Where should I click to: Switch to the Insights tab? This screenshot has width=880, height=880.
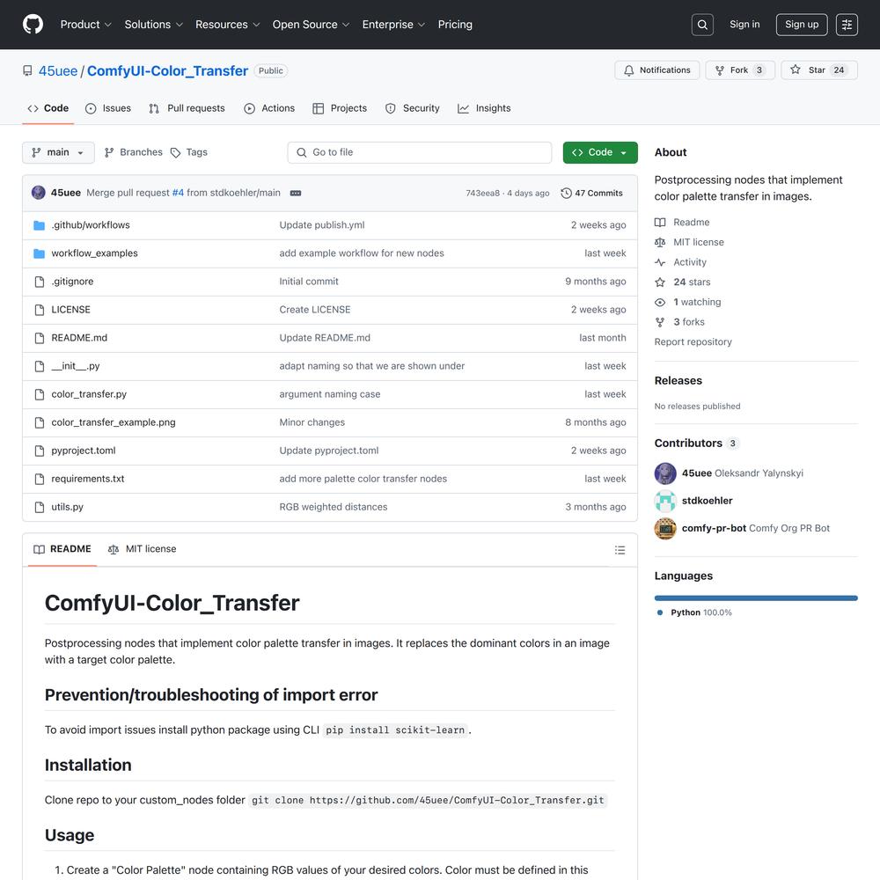click(x=484, y=108)
